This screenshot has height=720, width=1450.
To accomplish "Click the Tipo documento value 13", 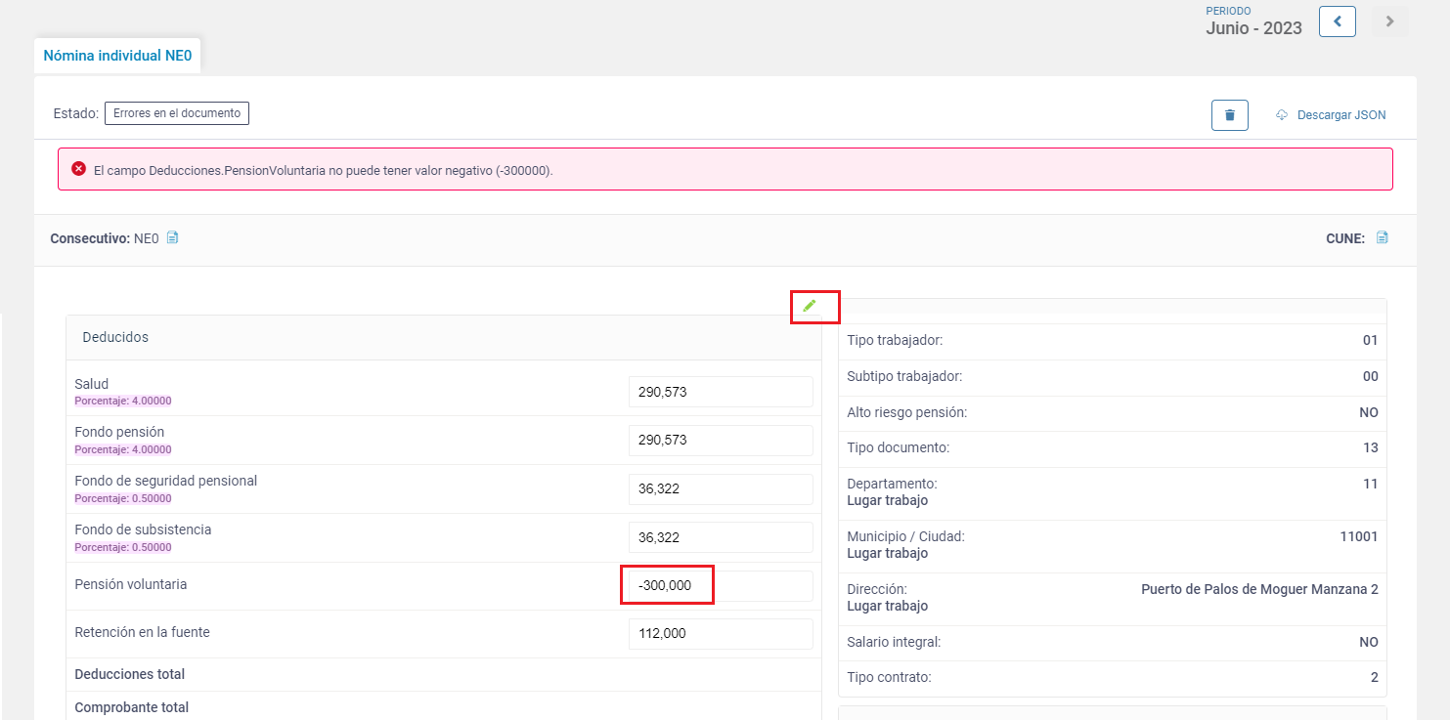I will coord(1370,448).
